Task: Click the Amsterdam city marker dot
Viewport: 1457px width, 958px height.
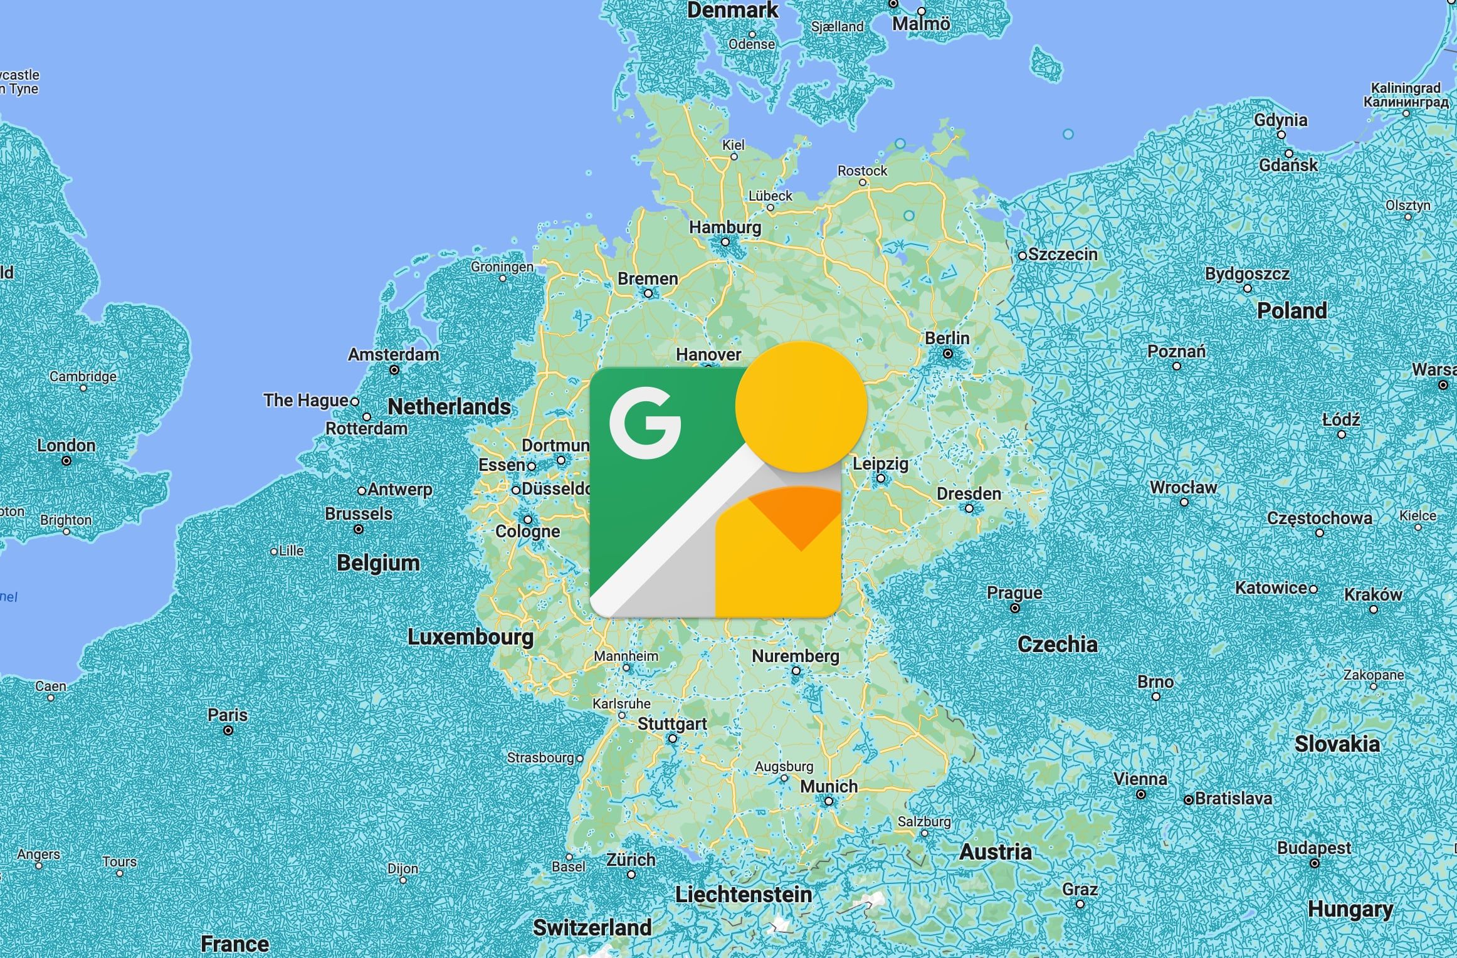Action: 394,370
